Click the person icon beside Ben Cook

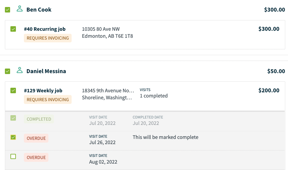click(x=20, y=9)
